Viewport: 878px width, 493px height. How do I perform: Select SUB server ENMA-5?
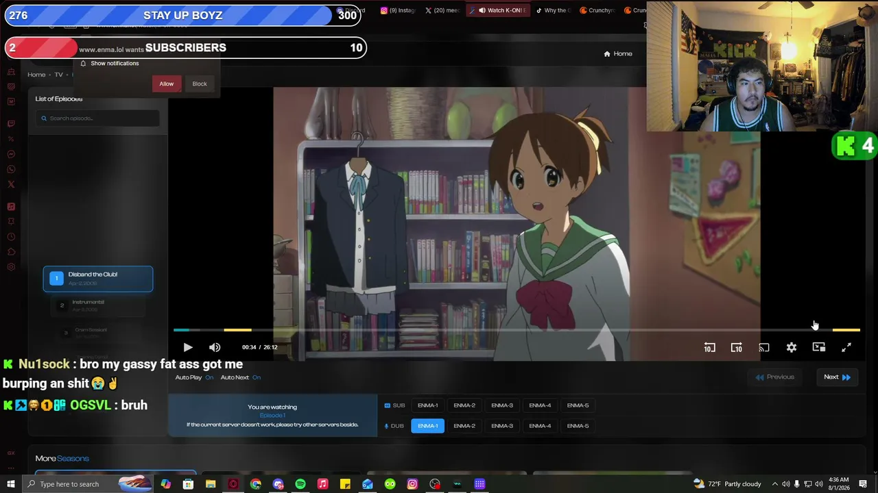click(x=578, y=405)
